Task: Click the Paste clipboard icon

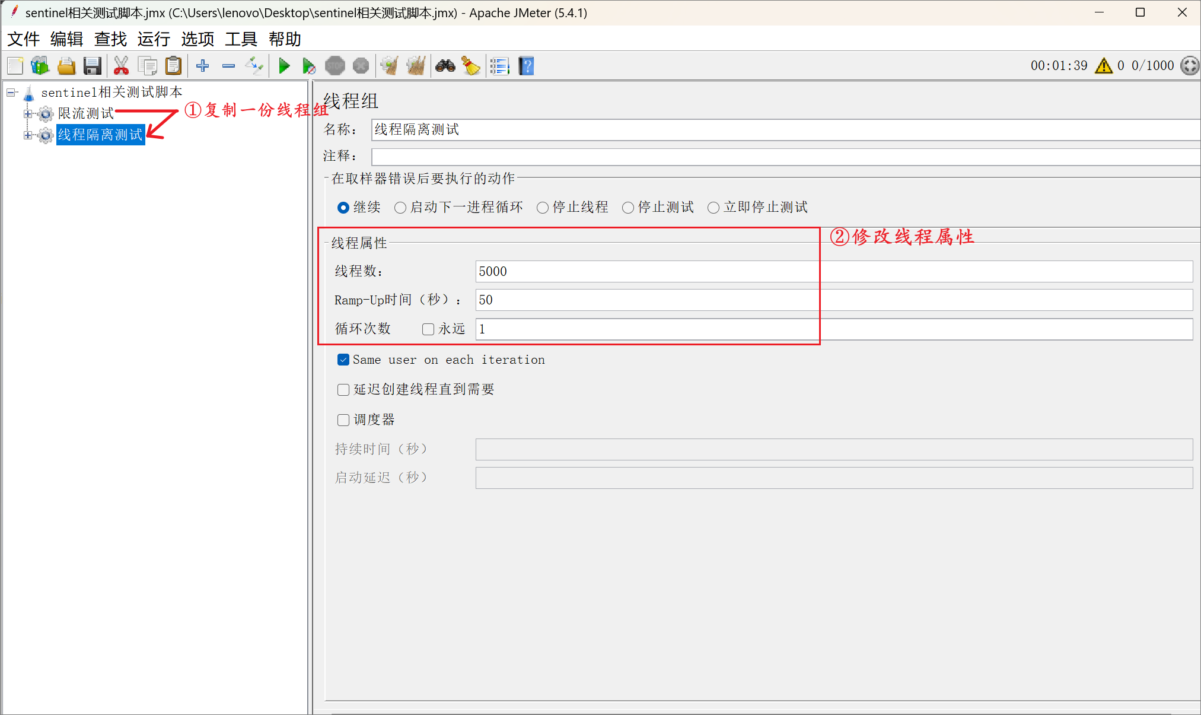Action: pyautogui.click(x=173, y=66)
